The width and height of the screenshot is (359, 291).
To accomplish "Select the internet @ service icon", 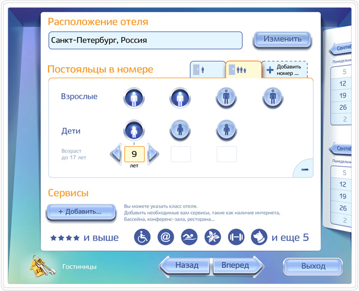I will tap(166, 238).
